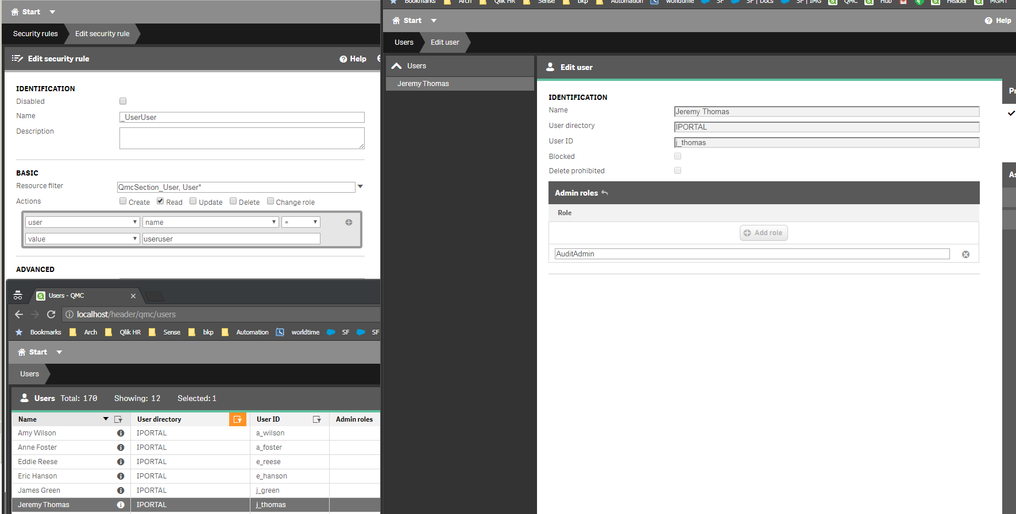Collapse the Users side panel
The image size is (1016, 514).
tap(396, 66)
